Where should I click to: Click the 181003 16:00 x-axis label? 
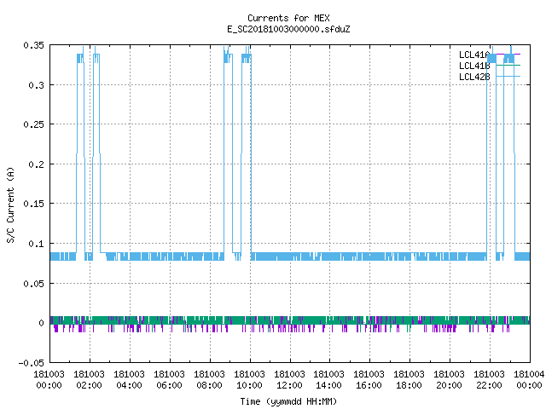[x=369, y=380]
